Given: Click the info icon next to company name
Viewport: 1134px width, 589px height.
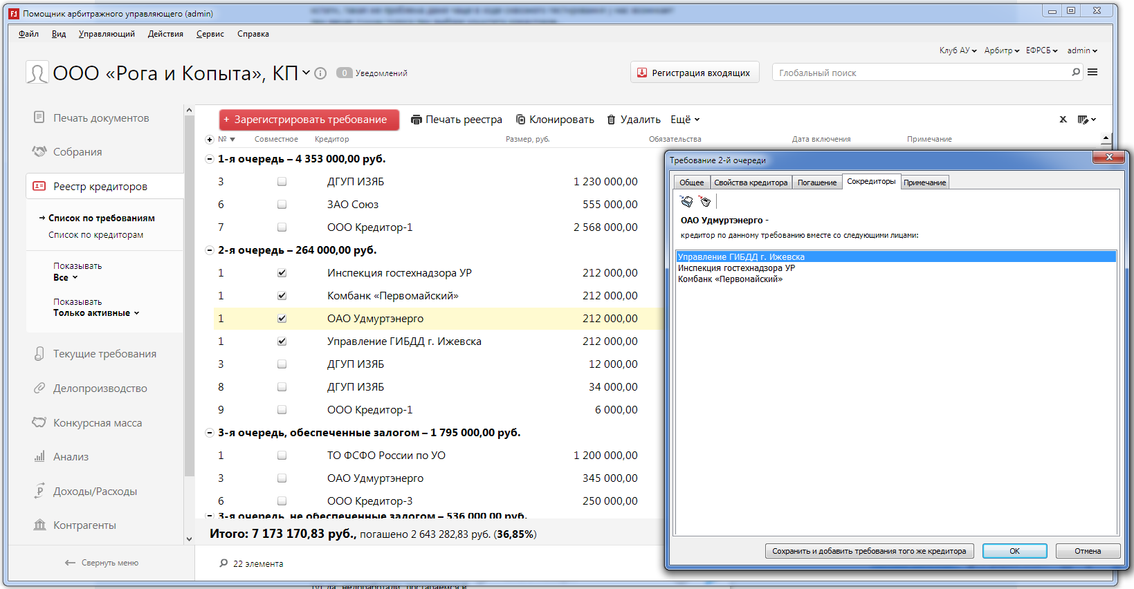Looking at the screenshot, I should pyautogui.click(x=320, y=73).
